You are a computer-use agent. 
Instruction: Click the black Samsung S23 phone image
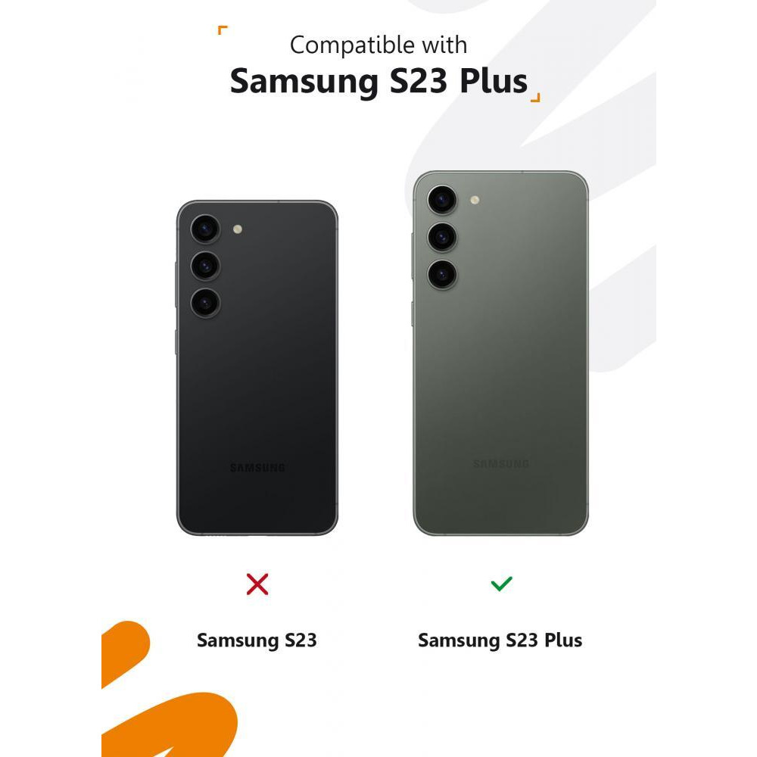click(x=257, y=368)
